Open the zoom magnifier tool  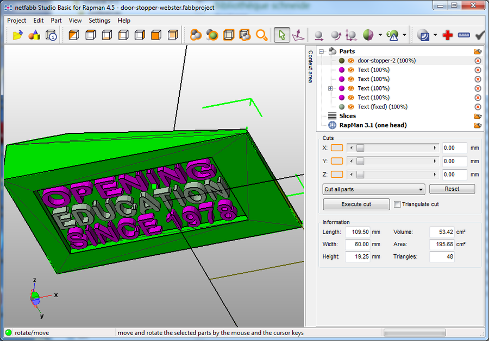pyautogui.click(x=261, y=34)
